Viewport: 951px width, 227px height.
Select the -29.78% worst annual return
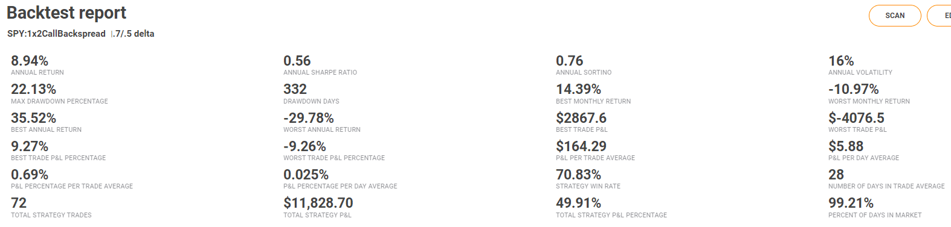tap(308, 118)
